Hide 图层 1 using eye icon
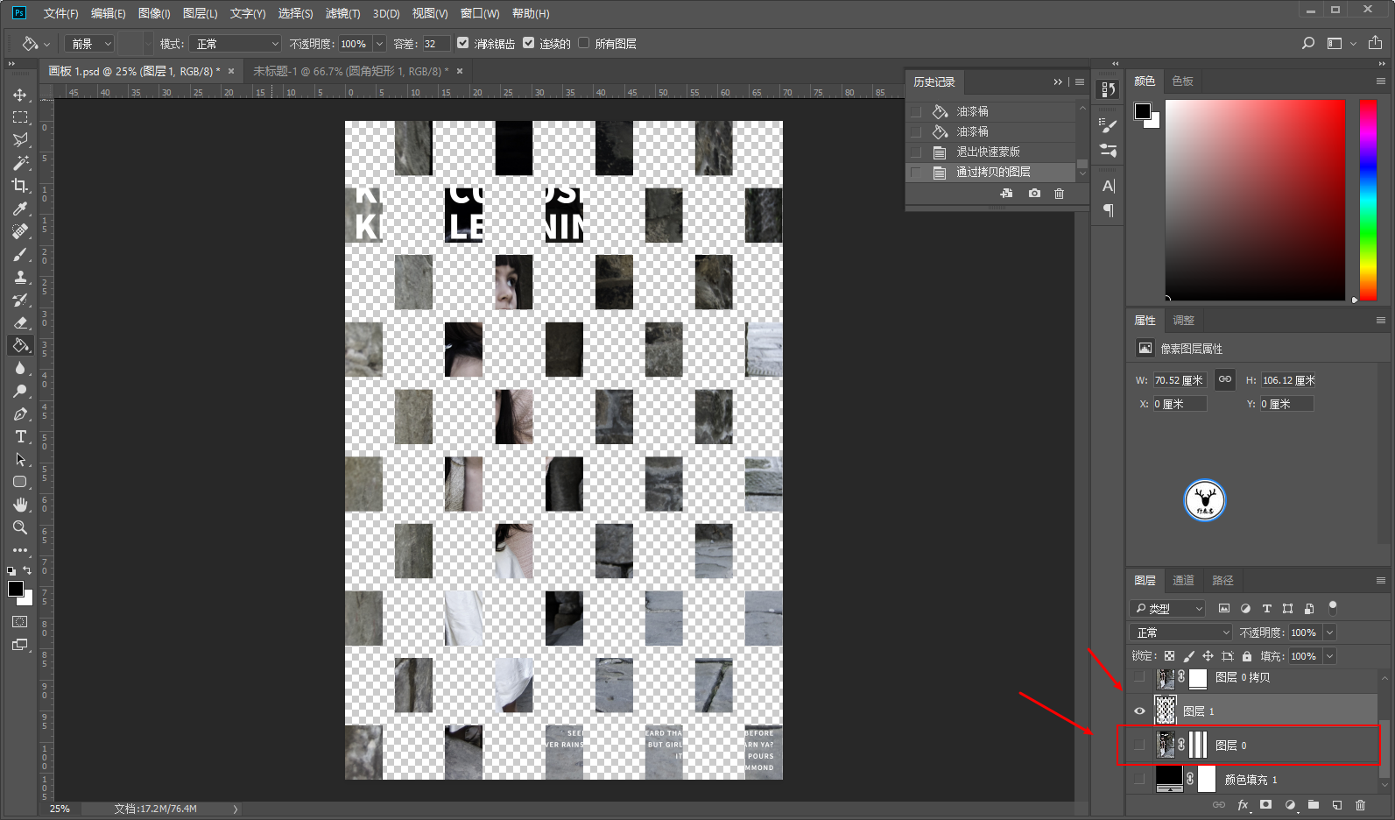Screen dimensions: 1395x820 pos(1139,711)
